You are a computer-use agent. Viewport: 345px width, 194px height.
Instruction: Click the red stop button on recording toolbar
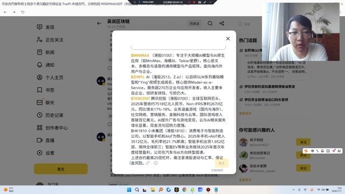tap(194, 2)
